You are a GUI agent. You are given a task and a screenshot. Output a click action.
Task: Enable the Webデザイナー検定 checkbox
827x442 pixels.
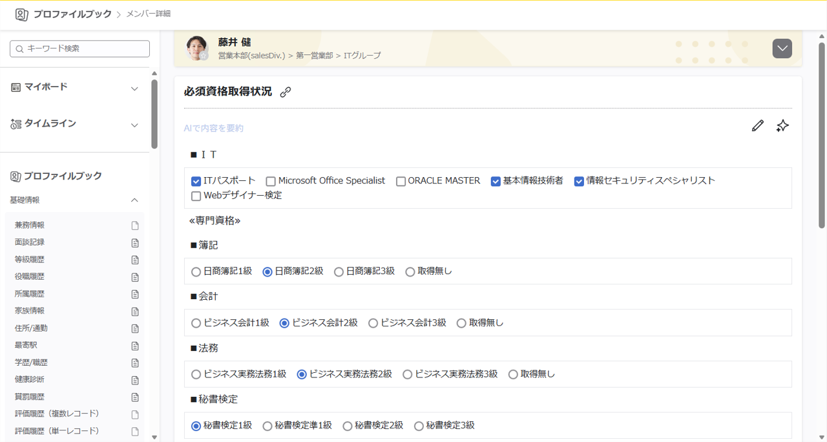pos(196,196)
